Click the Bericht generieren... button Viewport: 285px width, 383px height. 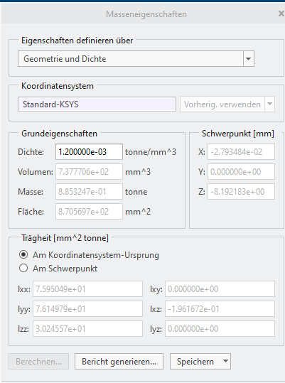click(119, 362)
